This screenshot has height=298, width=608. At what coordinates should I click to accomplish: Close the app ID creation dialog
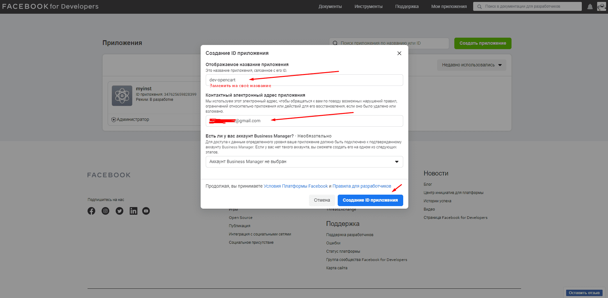[399, 53]
